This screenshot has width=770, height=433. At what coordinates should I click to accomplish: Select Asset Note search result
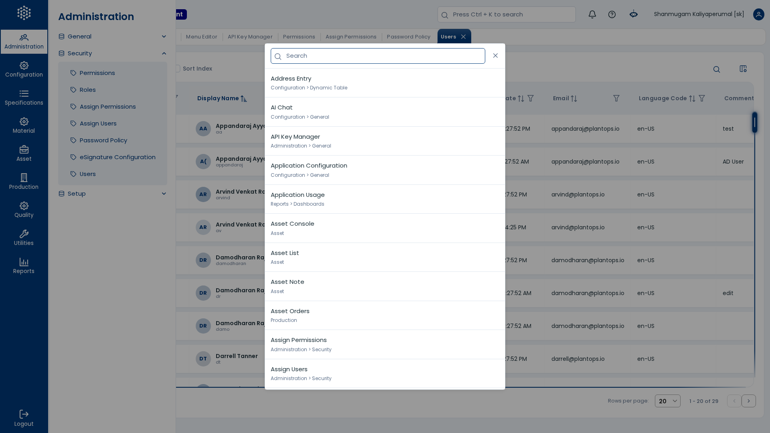(x=385, y=286)
